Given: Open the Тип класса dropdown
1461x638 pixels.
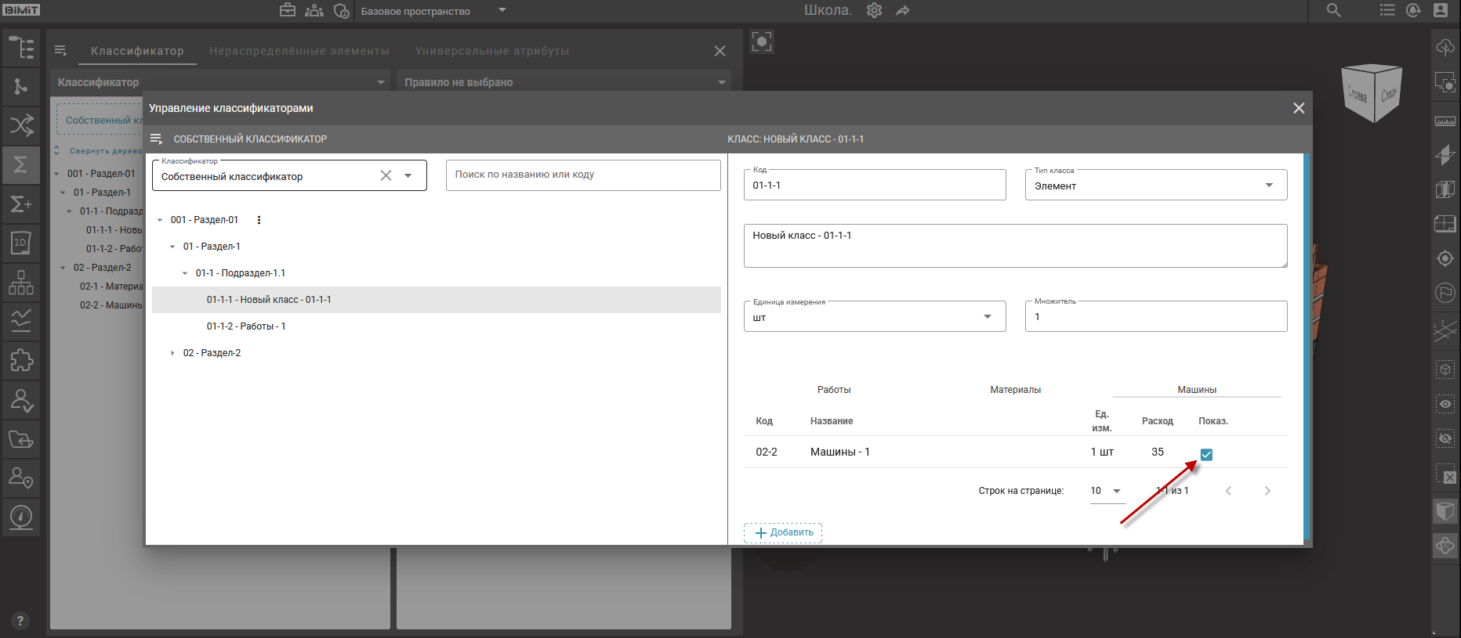Looking at the screenshot, I should click(x=1155, y=186).
